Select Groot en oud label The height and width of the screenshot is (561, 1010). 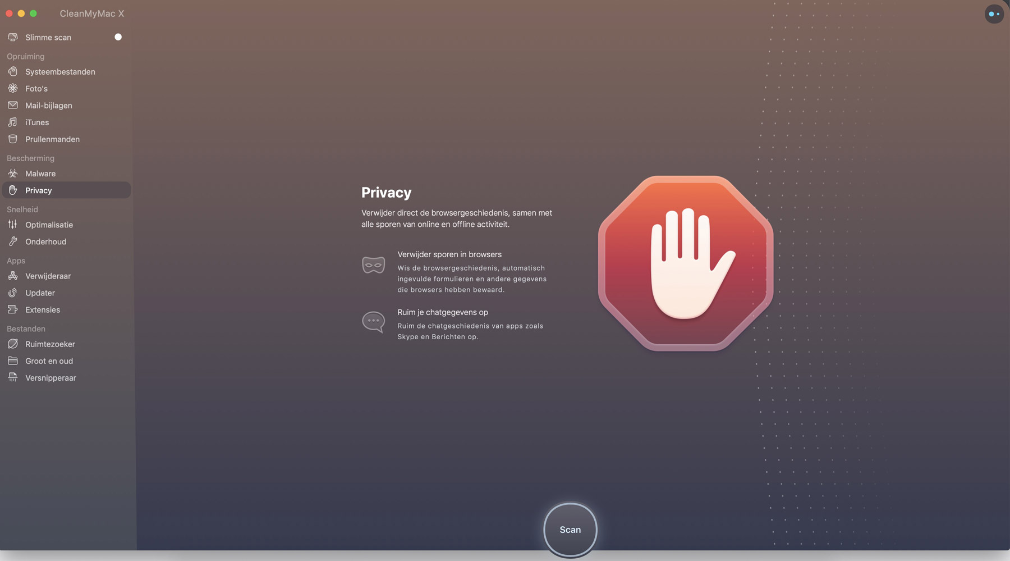(49, 361)
